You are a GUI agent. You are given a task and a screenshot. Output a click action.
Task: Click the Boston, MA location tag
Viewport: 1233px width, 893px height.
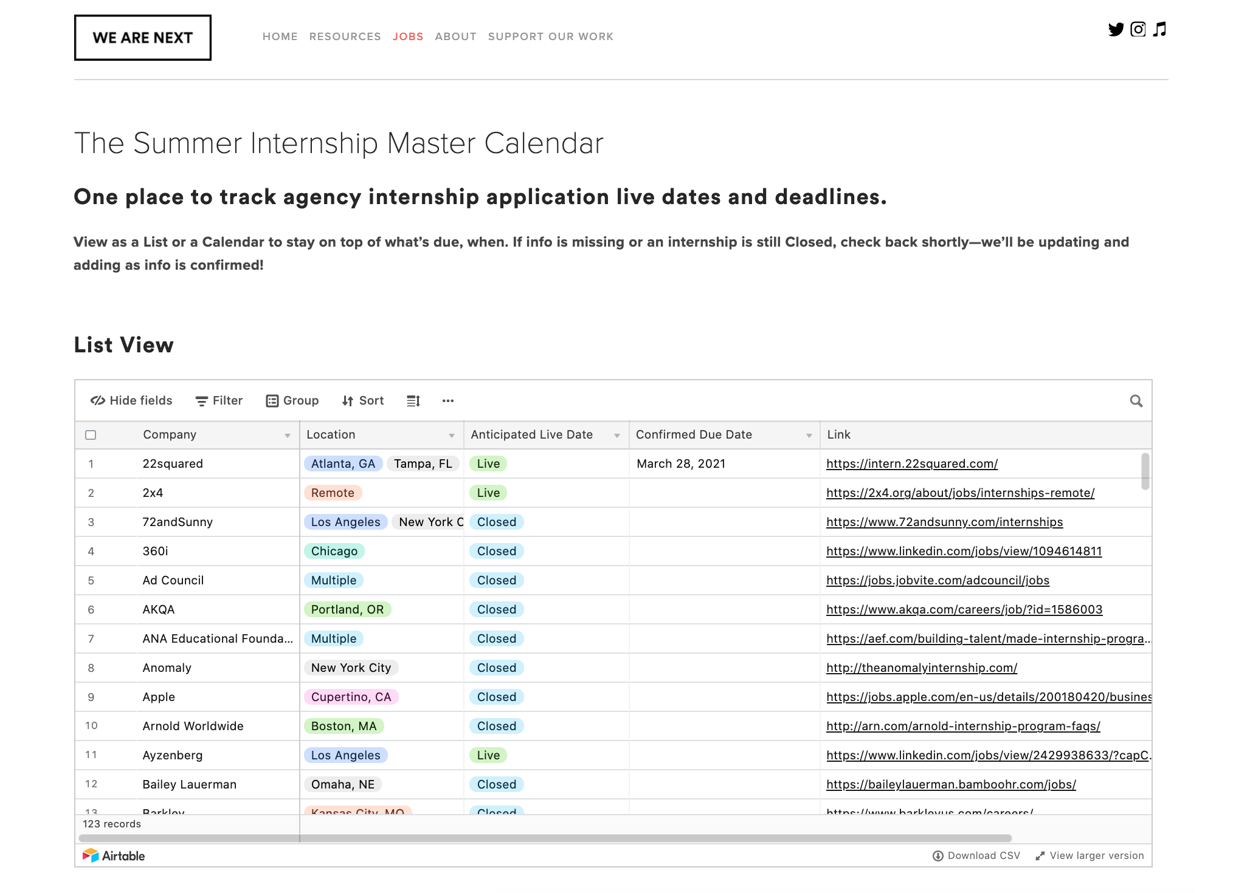(344, 726)
